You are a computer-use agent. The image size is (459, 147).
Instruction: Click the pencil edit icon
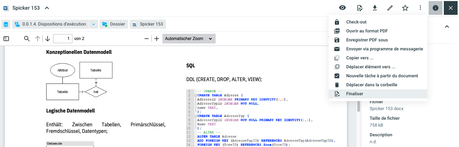(x=390, y=8)
